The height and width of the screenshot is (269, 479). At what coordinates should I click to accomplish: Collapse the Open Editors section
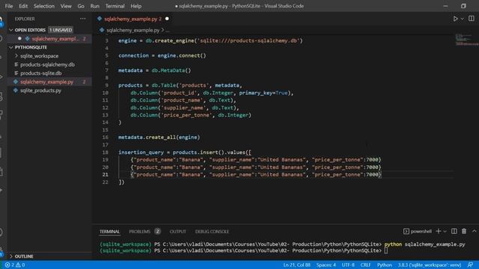[11, 30]
